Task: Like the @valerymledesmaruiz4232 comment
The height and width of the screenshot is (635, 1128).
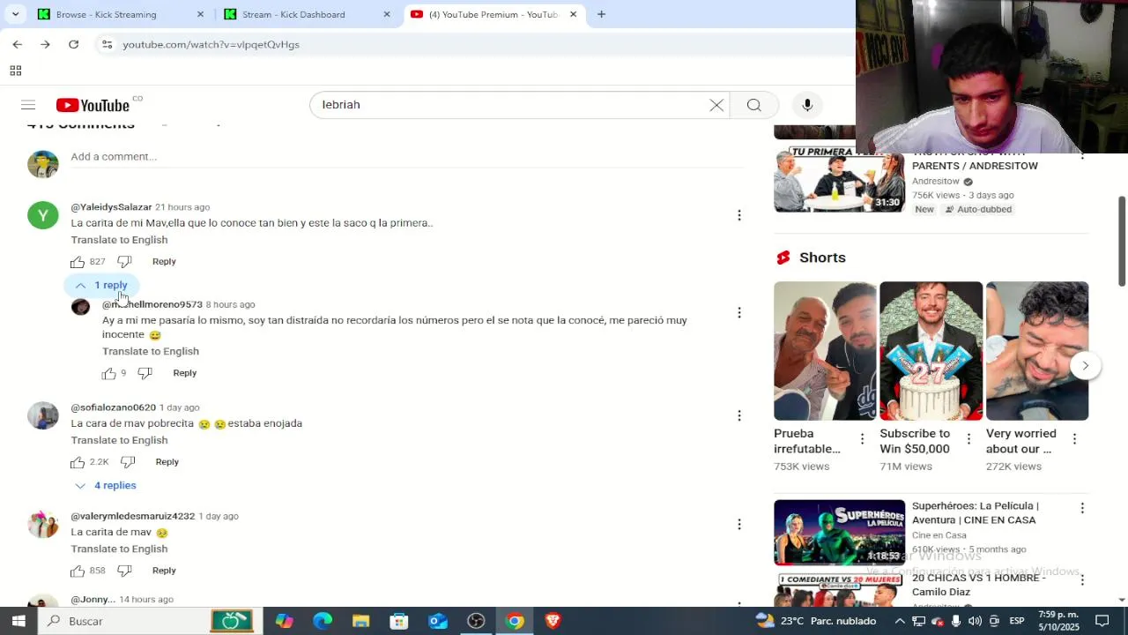Action: coord(78,571)
